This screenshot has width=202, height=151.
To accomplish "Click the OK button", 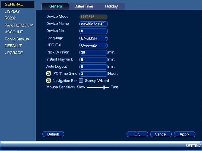I will coord(137,134).
